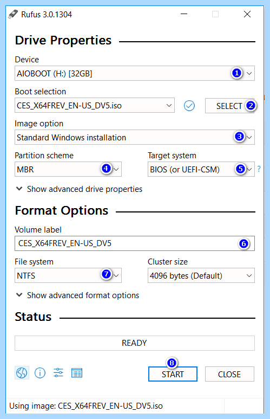The width and height of the screenshot is (270, 419).
Task: Open the Cluster size dropdown
Action: [201, 275]
